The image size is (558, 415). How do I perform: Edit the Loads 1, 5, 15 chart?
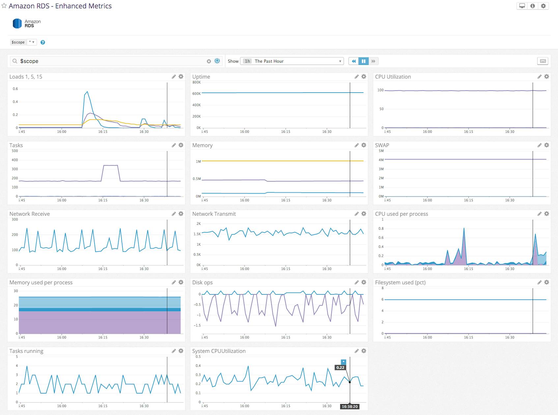pyautogui.click(x=174, y=76)
